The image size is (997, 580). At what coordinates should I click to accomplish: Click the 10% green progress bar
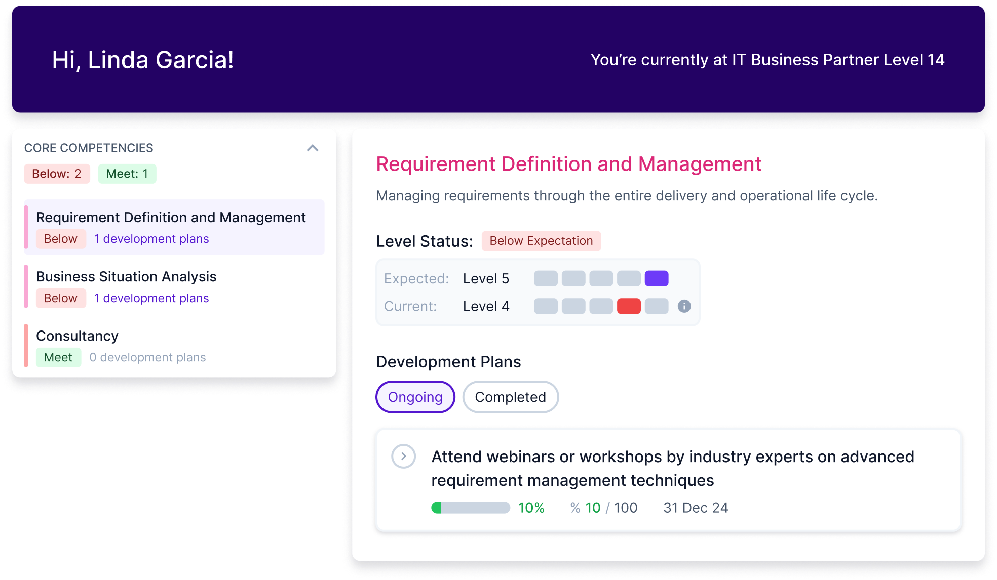[x=470, y=508]
